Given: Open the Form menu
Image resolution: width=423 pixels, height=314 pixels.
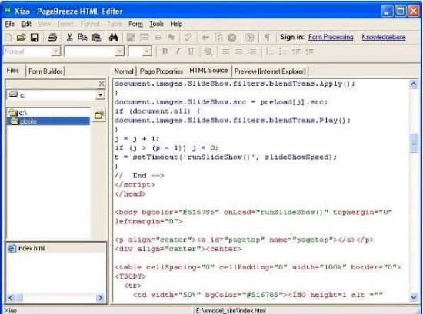Looking at the screenshot, I should (x=135, y=25).
